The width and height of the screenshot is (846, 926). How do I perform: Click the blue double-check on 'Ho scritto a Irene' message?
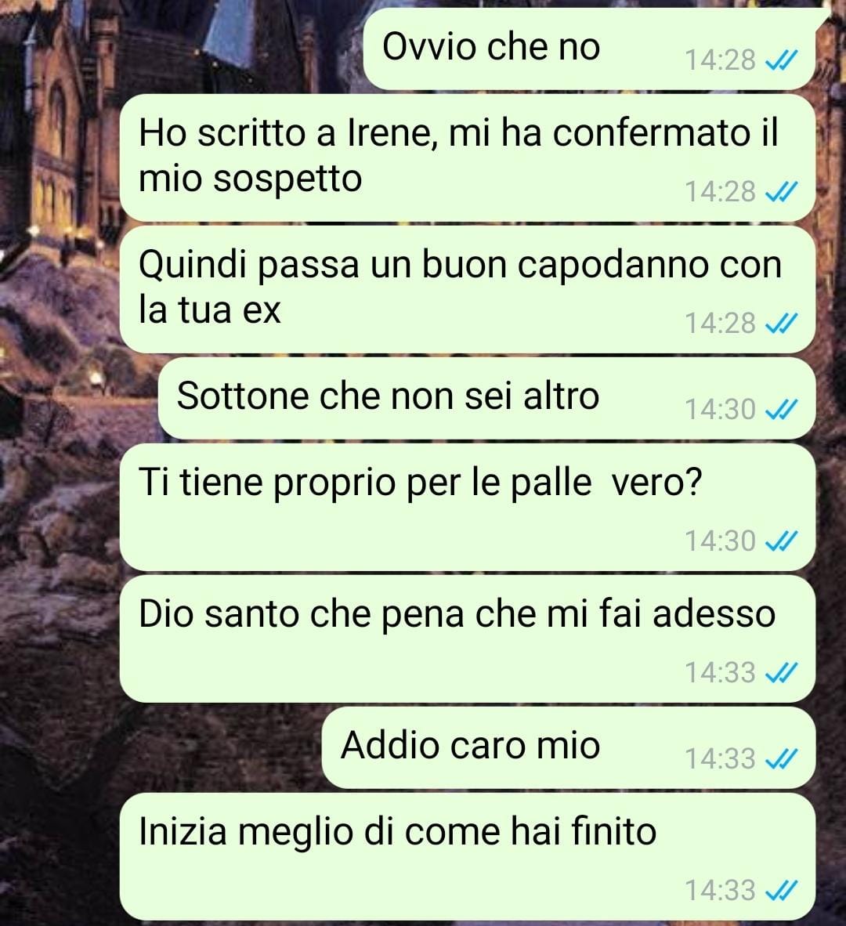tap(781, 191)
